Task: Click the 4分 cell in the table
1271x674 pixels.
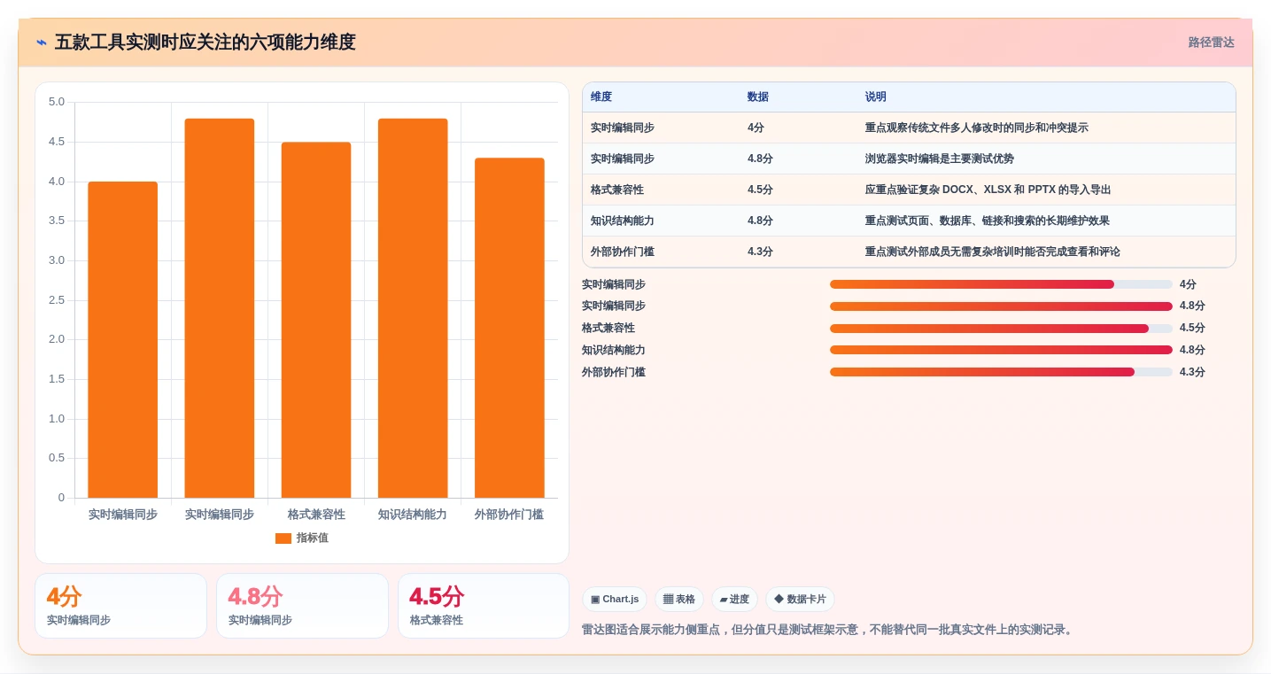Action: pos(756,128)
